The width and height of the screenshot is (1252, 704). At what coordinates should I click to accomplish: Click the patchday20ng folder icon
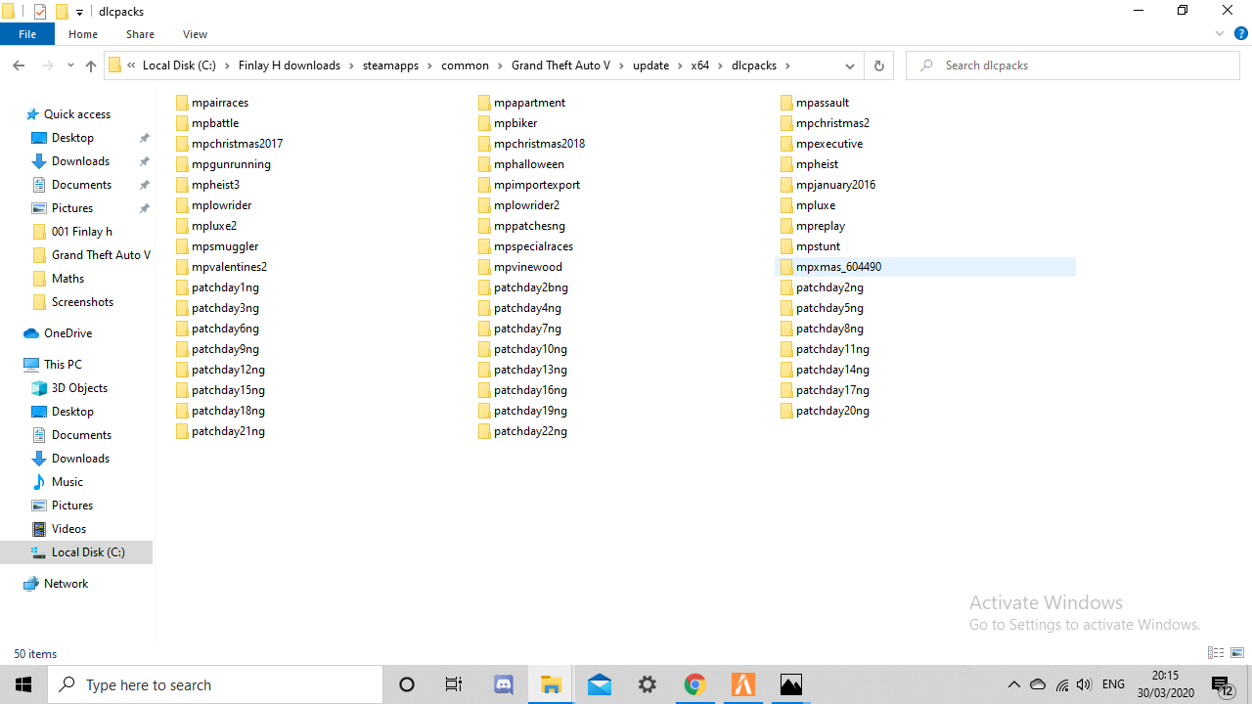click(x=786, y=411)
